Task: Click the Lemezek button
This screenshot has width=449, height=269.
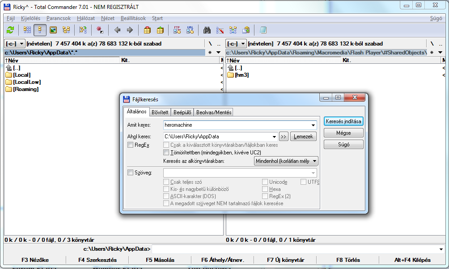Action: (304, 137)
